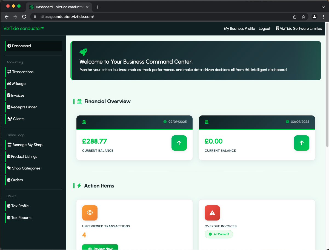Expand the tab search chevron in the tab strip

323,7
